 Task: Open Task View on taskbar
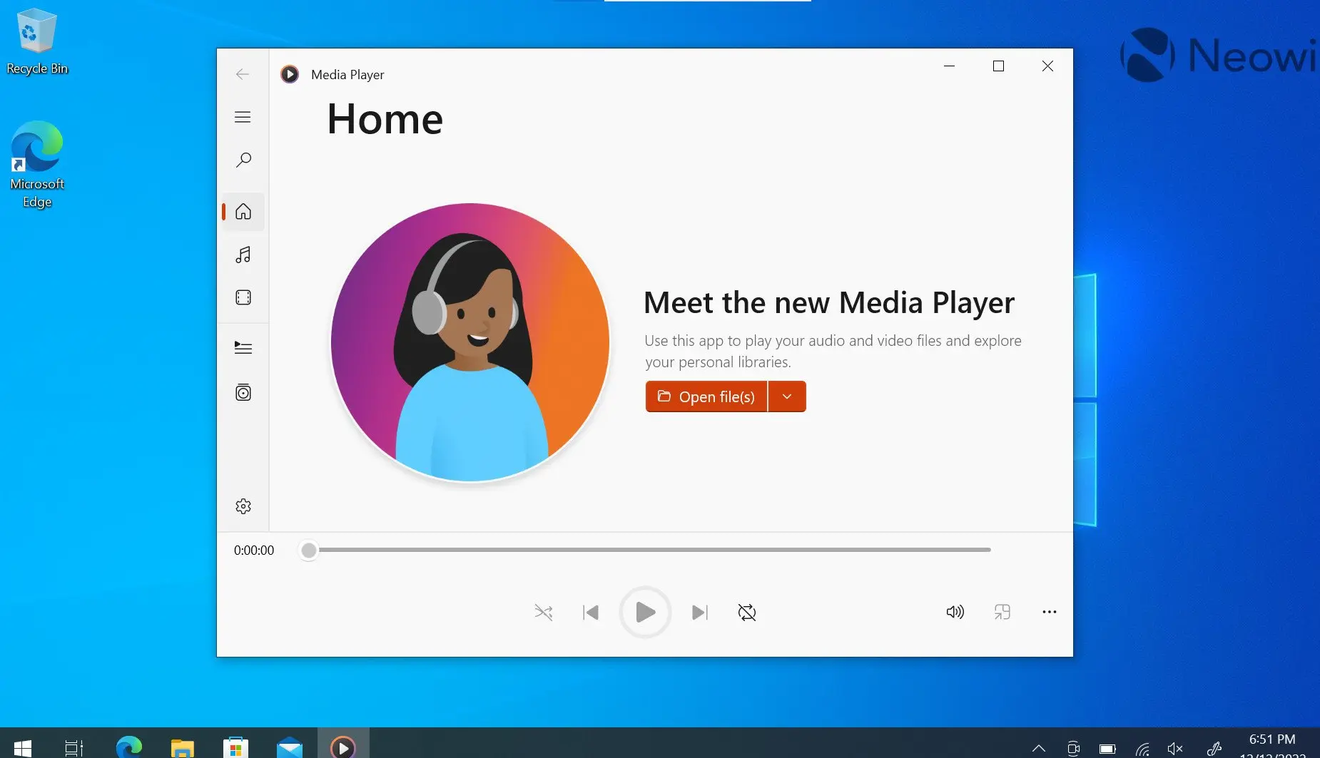[x=74, y=747]
